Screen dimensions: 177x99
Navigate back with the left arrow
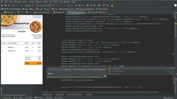coord(14,5)
